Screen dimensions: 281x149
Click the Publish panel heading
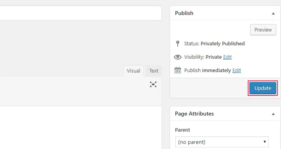click(184, 13)
